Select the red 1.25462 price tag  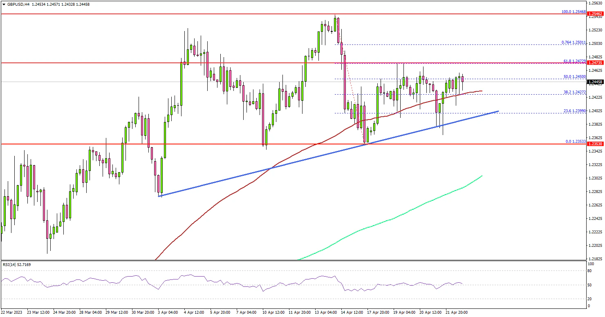point(595,14)
